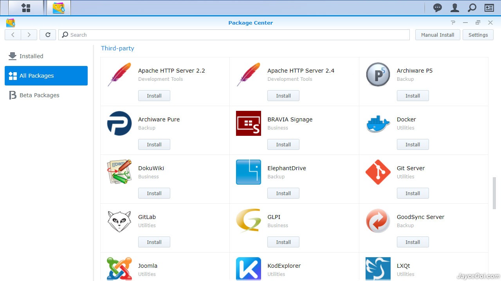The image size is (501, 281).
Task: Click the Manual Install button
Action: 438,35
